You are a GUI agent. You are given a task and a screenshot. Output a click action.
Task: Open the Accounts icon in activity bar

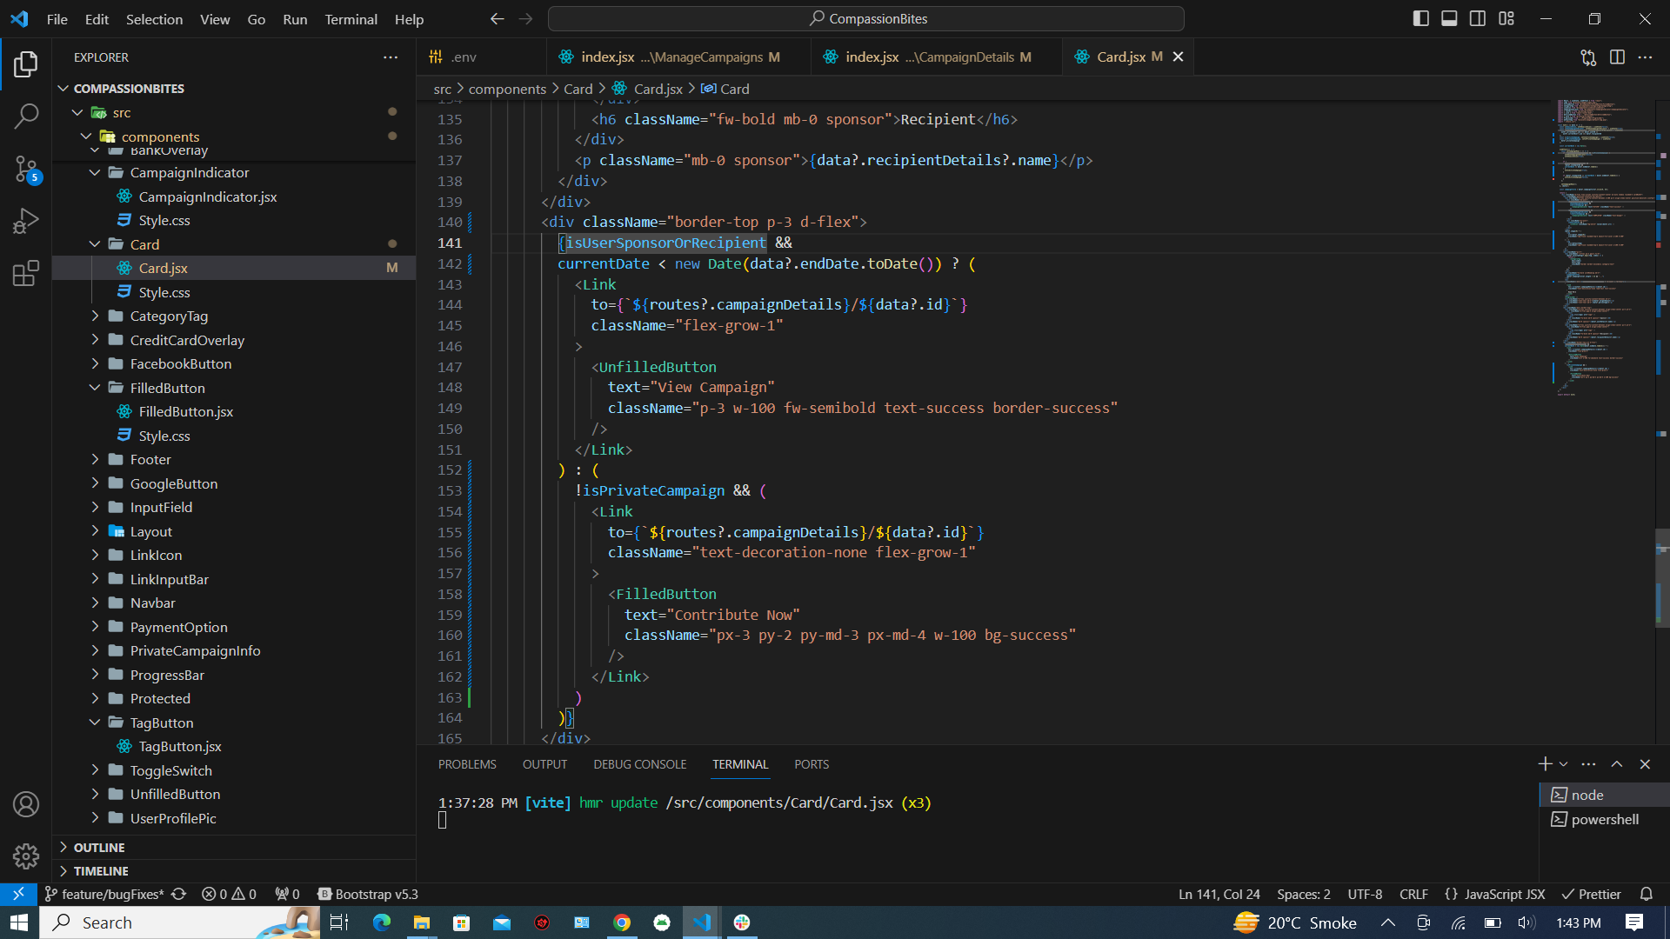coord(26,804)
